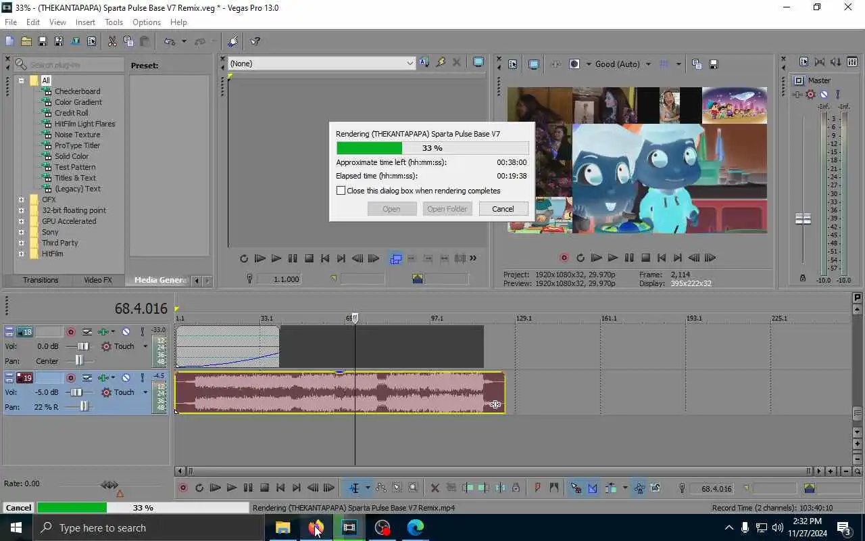Click the Project properties icon in toolbar
Viewport: 865px width, 541px height.
coord(91,41)
